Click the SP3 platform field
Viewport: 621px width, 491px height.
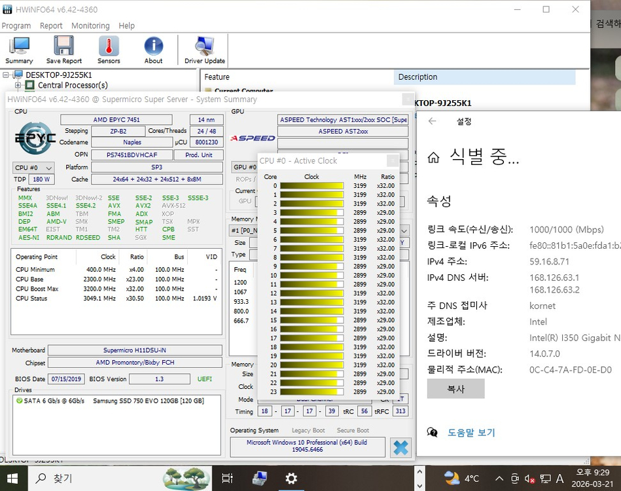point(157,167)
